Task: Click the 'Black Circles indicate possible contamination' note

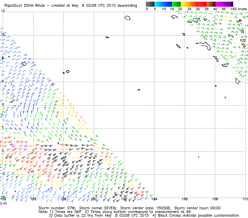Action: click(x=198, y=215)
